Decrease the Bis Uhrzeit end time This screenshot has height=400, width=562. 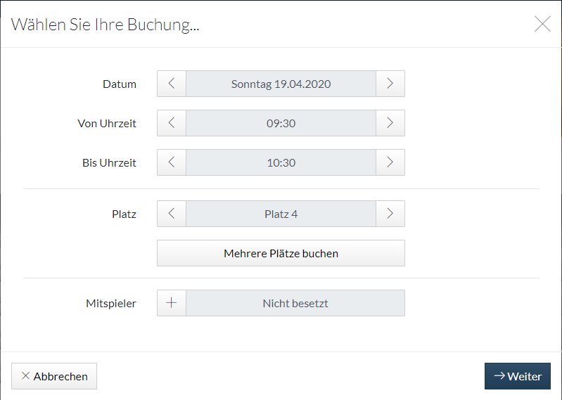[x=172, y=162]
